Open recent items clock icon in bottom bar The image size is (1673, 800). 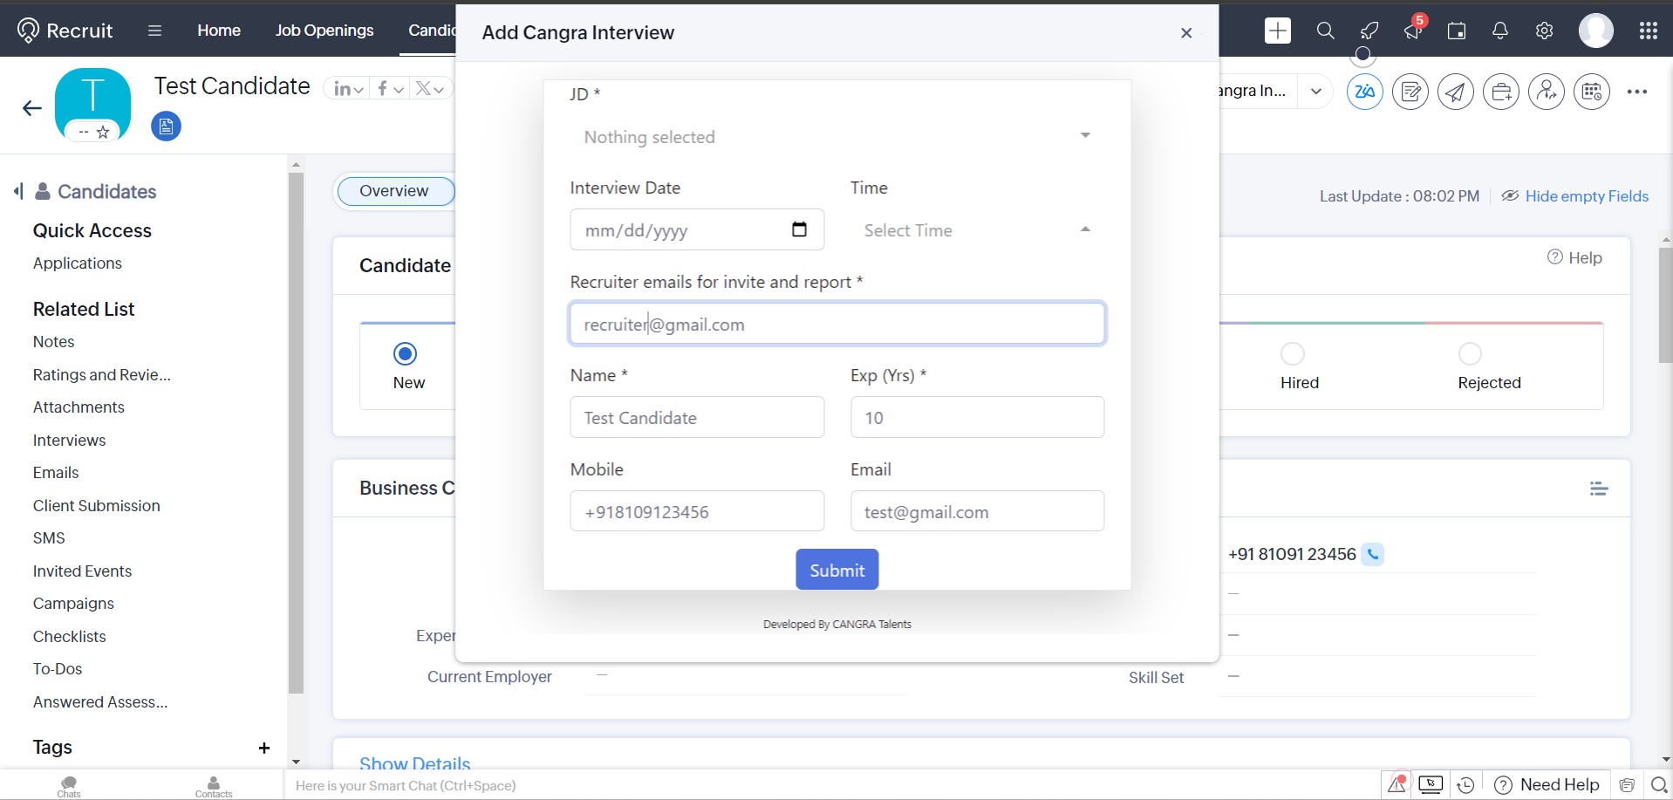pyautogui.click(x=1465, y=785)
